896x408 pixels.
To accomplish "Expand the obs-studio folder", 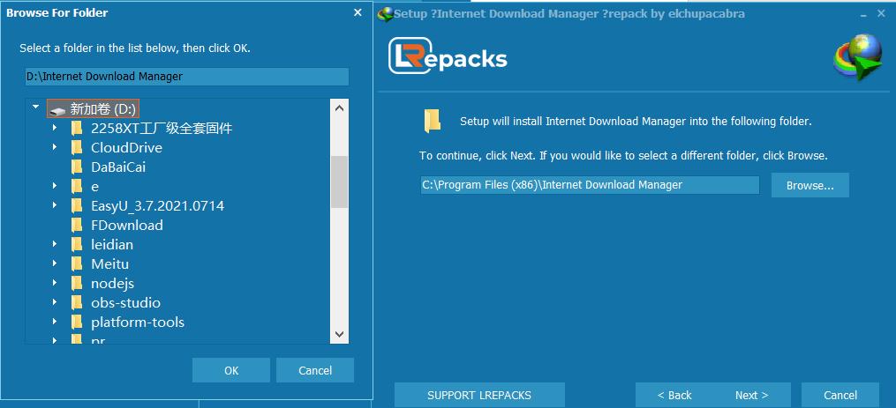I will 55,302.
